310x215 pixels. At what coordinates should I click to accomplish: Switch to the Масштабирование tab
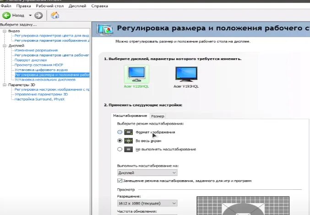point(130,116)
